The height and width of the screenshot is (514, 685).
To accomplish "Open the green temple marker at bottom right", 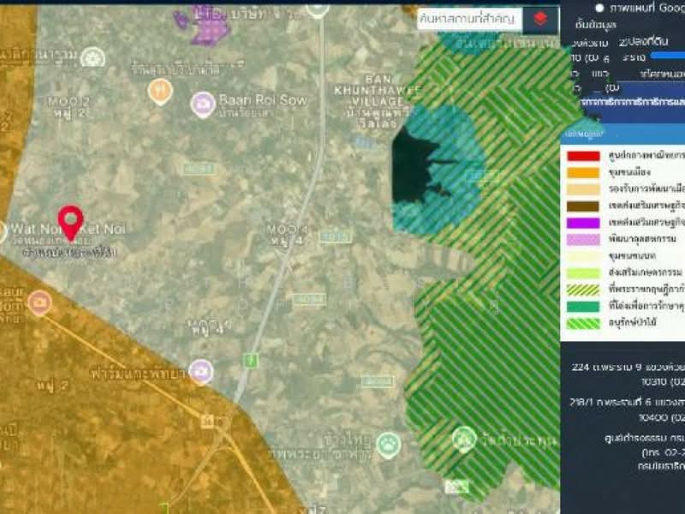I will (x=464, y=439).
